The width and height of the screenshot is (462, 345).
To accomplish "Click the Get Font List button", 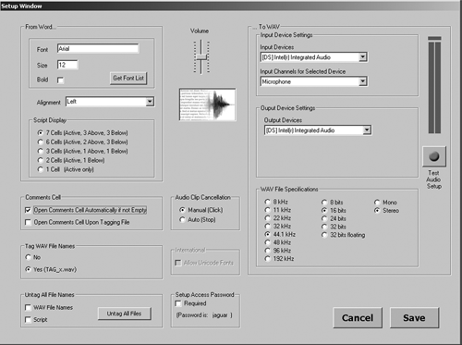I will coord(128,79).
